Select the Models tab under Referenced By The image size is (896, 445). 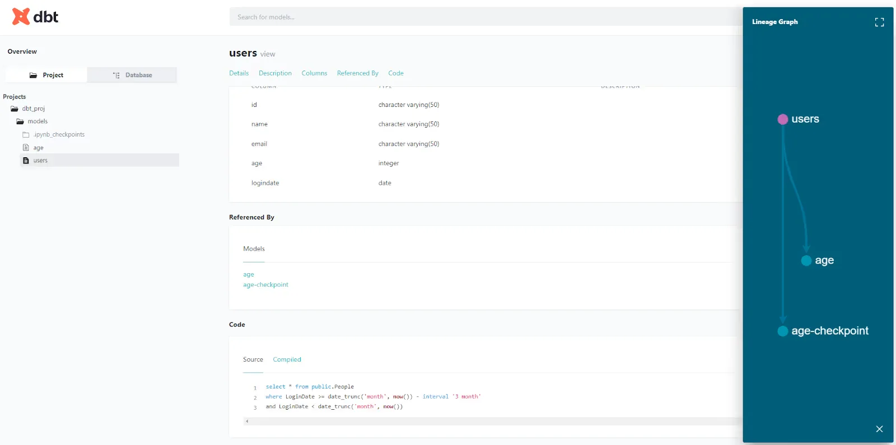254,249
